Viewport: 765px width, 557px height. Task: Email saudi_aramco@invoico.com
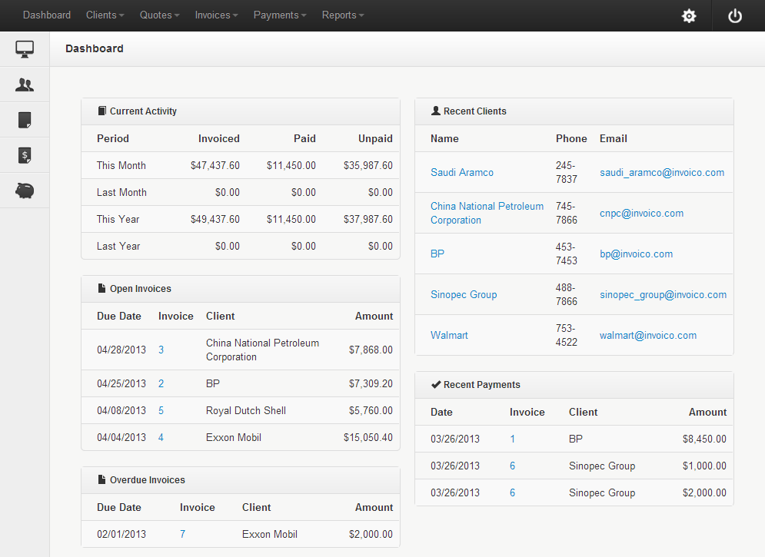click(661, 173)
